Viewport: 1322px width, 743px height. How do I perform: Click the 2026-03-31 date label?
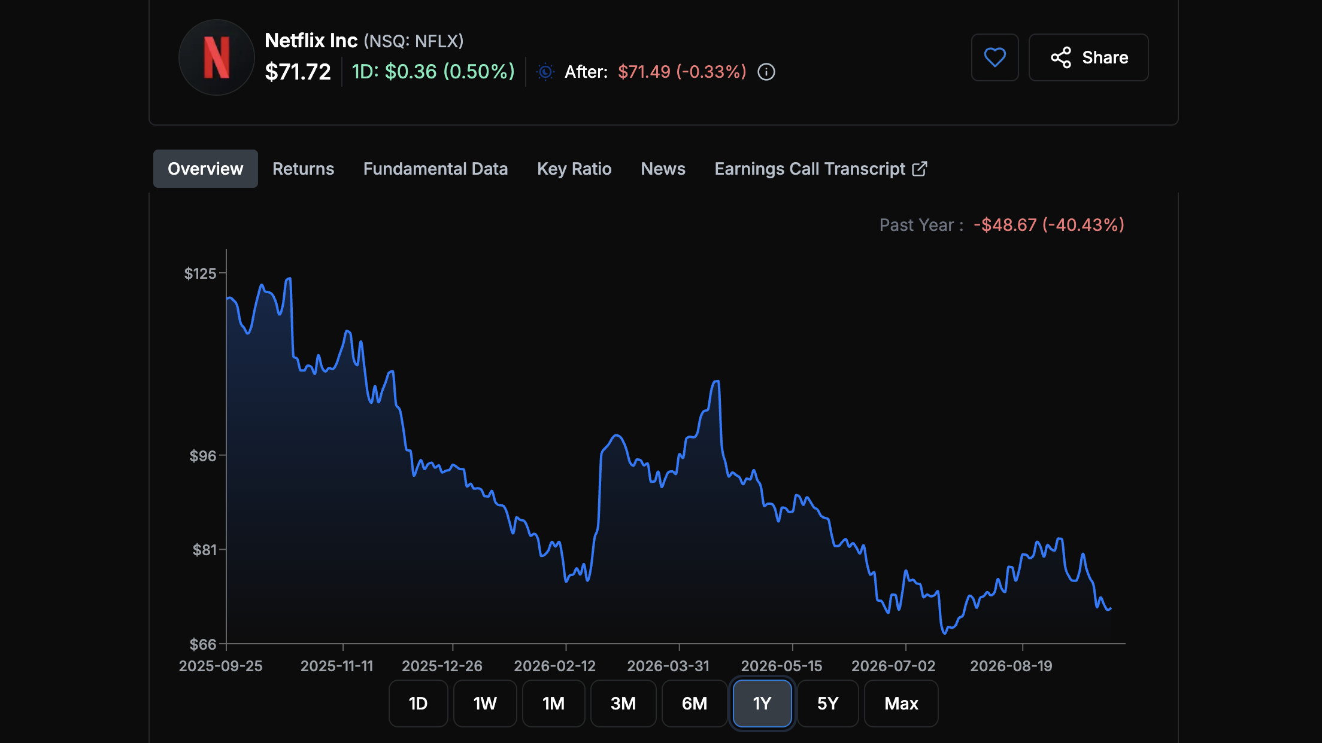[x=668, y=666]
